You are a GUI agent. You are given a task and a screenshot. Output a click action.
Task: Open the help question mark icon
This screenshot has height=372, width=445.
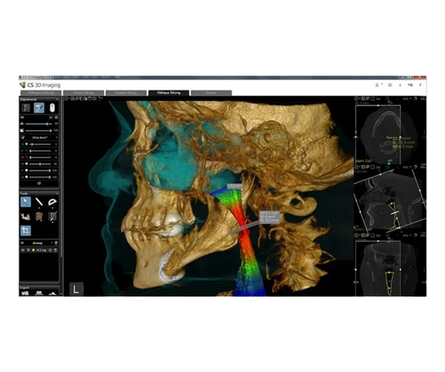421,85
